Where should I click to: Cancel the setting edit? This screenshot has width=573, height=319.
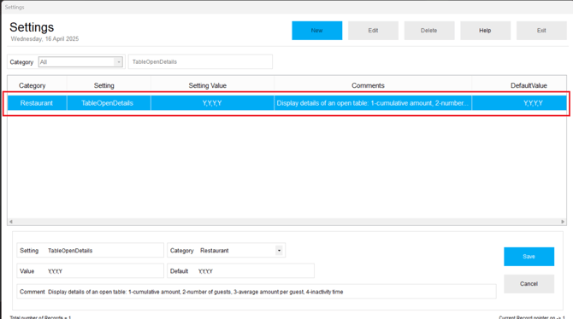tap(529, 284)
